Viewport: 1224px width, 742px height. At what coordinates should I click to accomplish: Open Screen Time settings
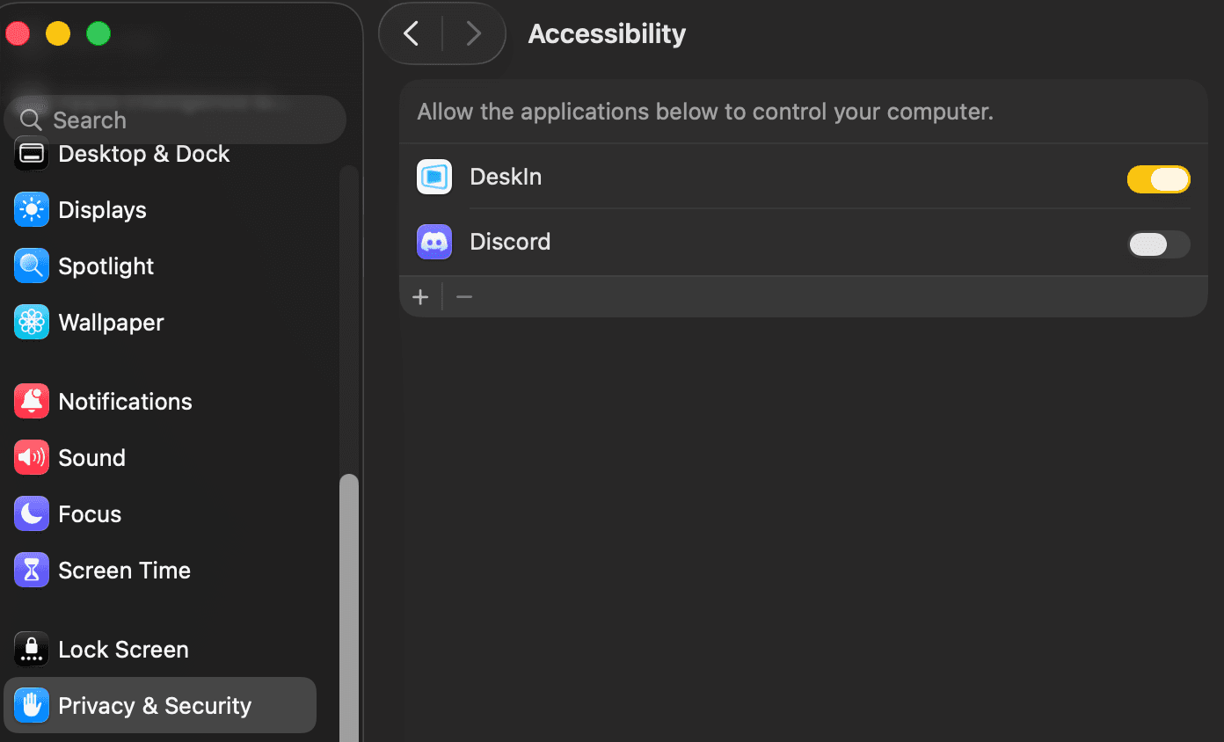(x=124, y=570)
